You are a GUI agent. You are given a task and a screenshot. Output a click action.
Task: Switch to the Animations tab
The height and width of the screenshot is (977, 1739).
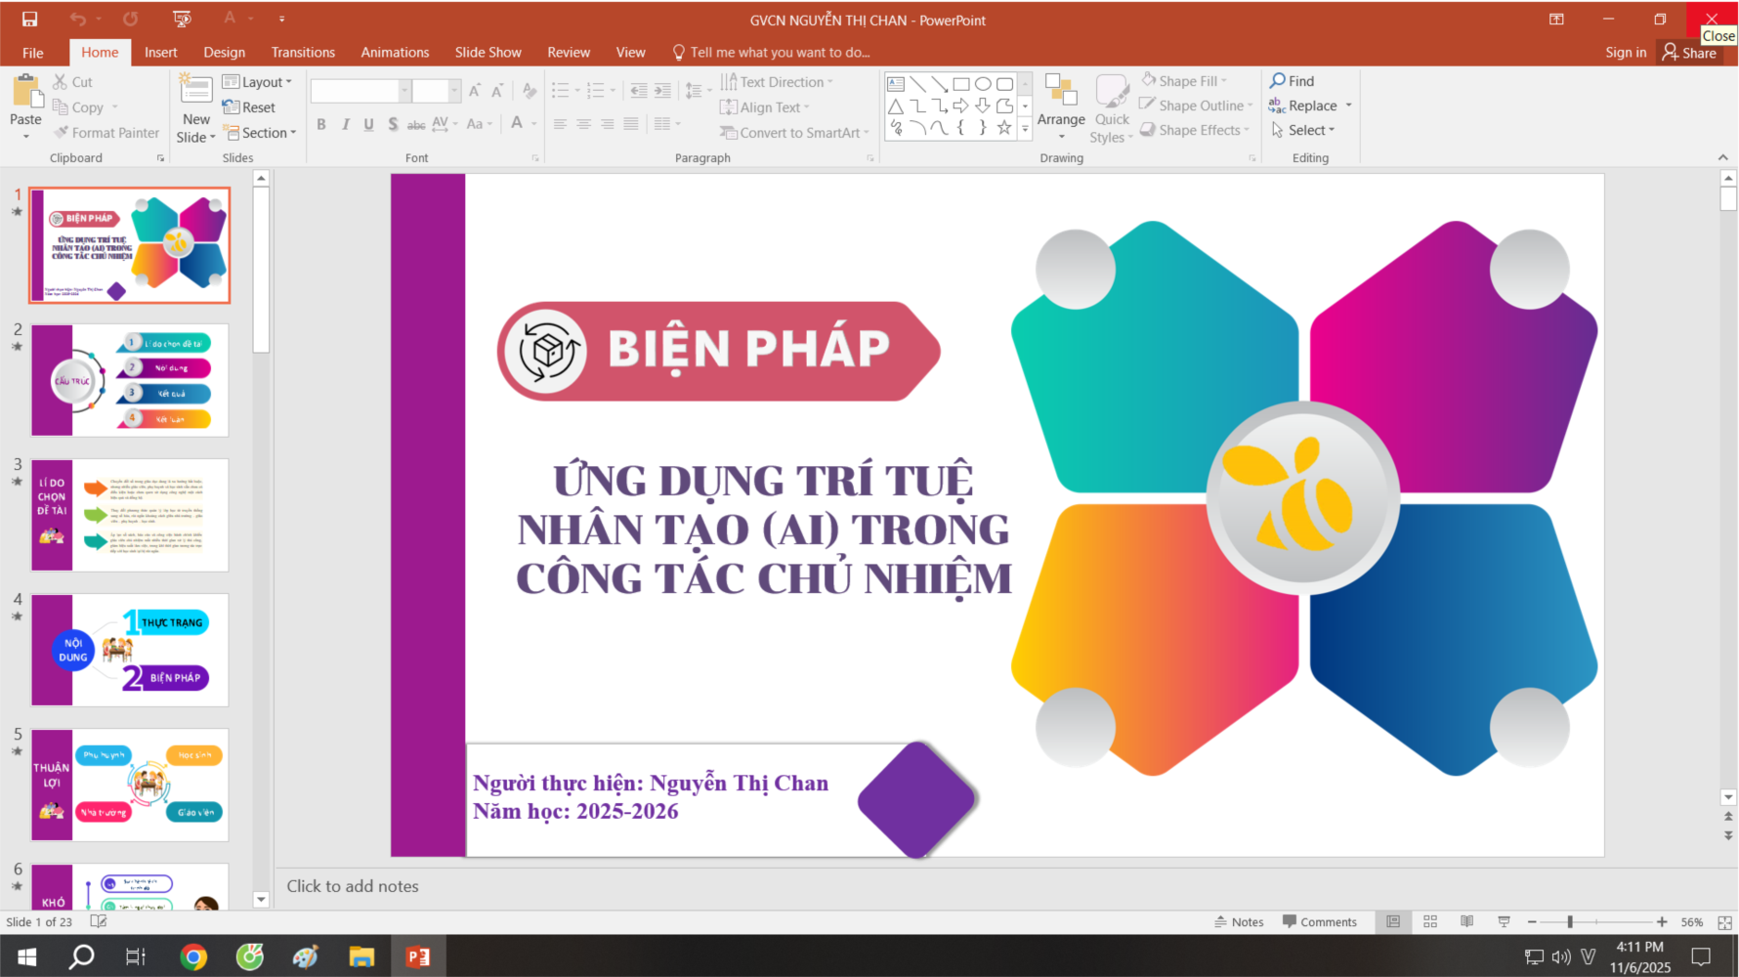click(x=395, y=53)
